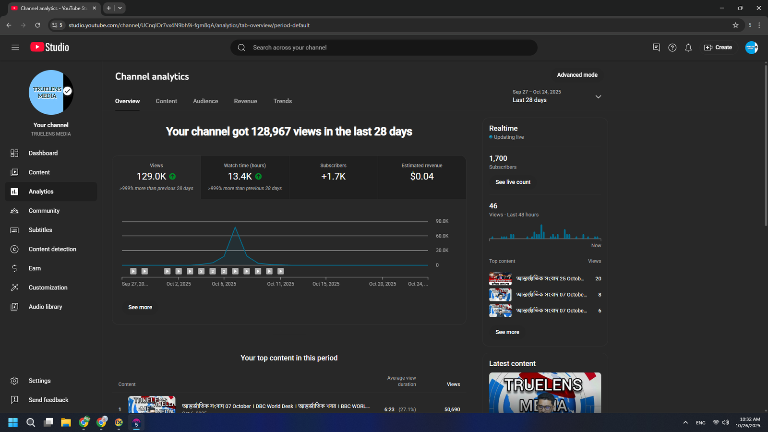The height and width of the screenshot is (432, 768).
Task: Click the send feedback comment icon in header
Action: 656,48
